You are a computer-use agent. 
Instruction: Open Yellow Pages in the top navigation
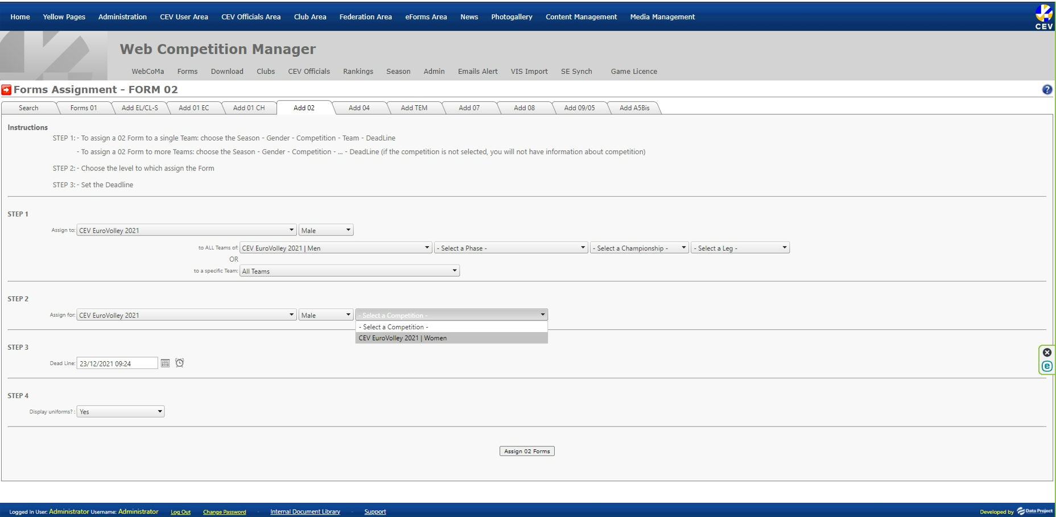pyautogui.click(x=64, y=17)
